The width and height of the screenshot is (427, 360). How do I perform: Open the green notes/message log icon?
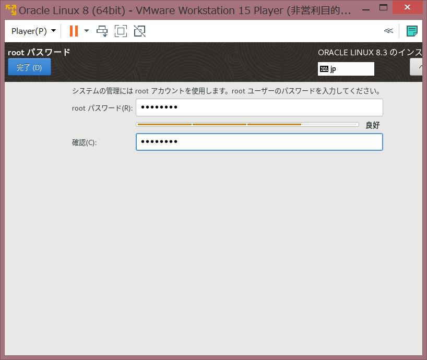(x=412, y=31)
